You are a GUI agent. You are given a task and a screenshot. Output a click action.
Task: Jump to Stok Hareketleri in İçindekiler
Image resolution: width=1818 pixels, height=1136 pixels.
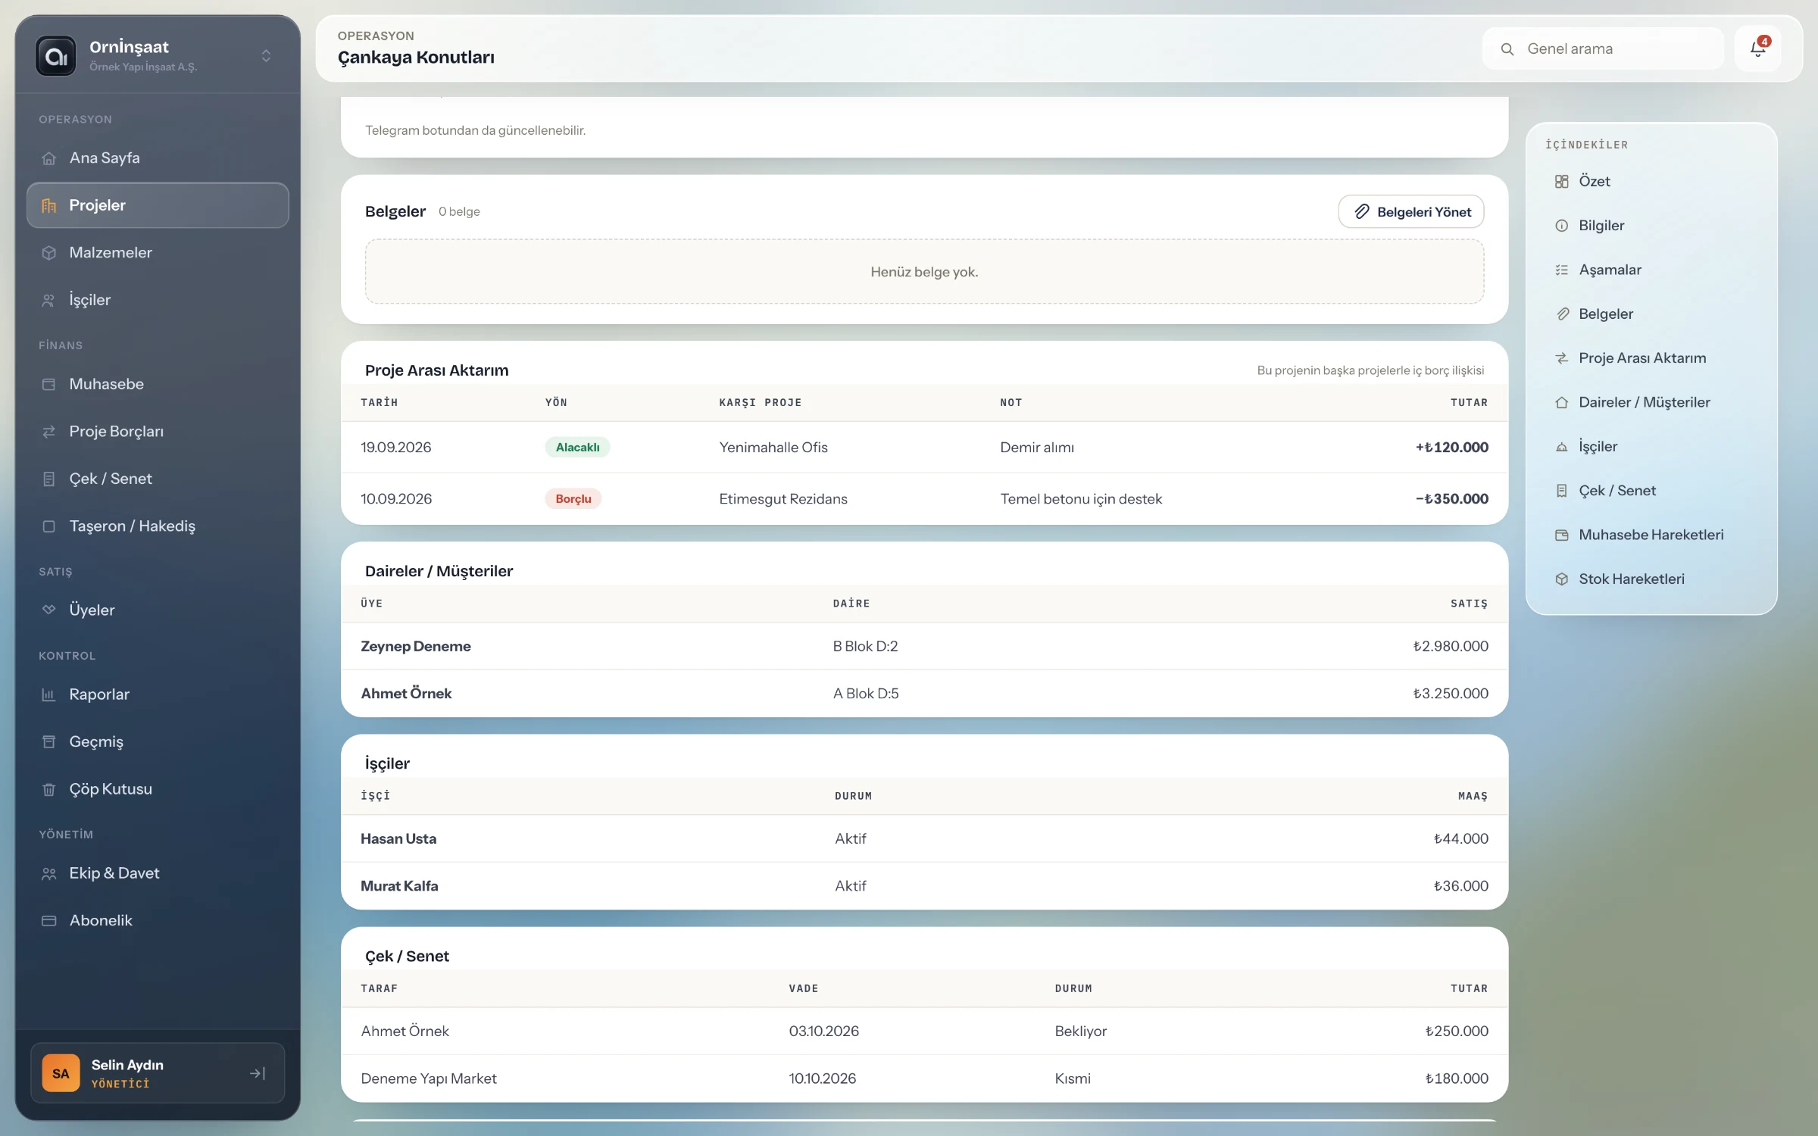point(1651,579)
